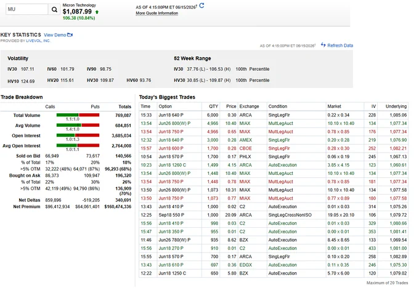Click the HV60 value 93.76
Image resolution: width=419 pixels, height=290 pixels.
[145, 80]
